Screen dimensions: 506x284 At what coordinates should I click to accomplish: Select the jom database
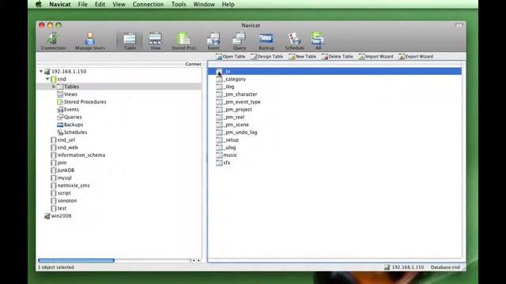point(59,163)
